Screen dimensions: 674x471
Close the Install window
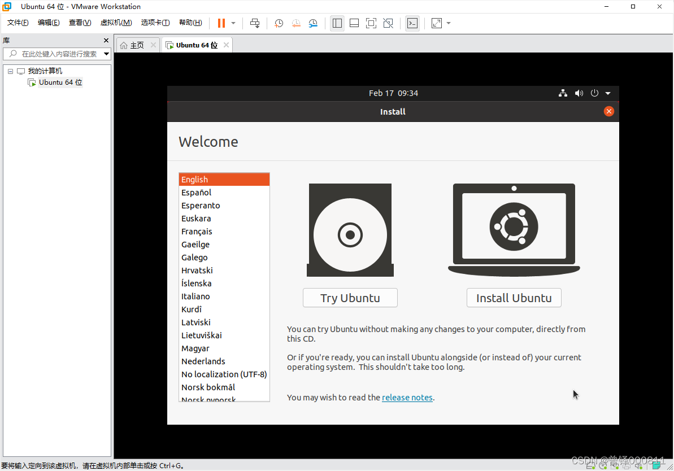pos(608,112)
